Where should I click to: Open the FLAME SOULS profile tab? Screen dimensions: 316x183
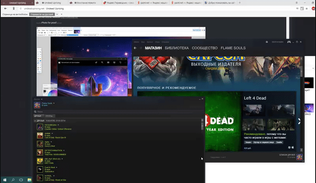tap(233, 48)
